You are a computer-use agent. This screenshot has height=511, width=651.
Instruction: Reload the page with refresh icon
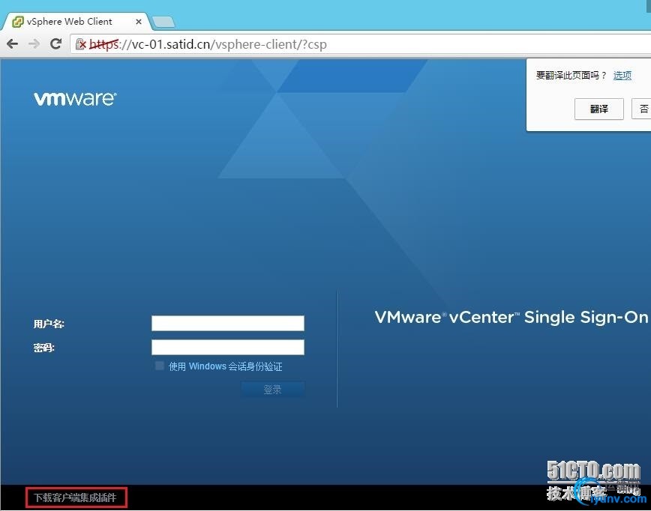tap(55, 43)
